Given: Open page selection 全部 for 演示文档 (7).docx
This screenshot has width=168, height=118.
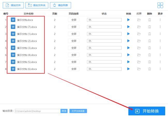Looking at the screenshot, I should (74, 27).
